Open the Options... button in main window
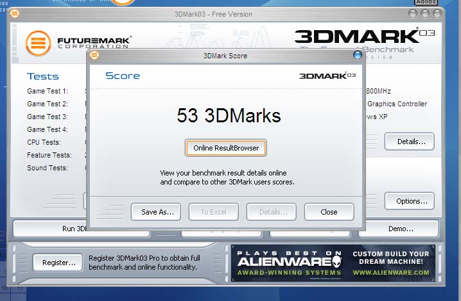Image resolution: width=461 pixels, height=301 pixels. pos(409,201)
